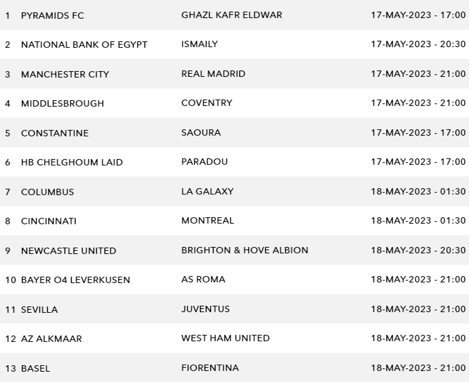
Task: Open the Manchester City team entry
Action: click(65, 74)
